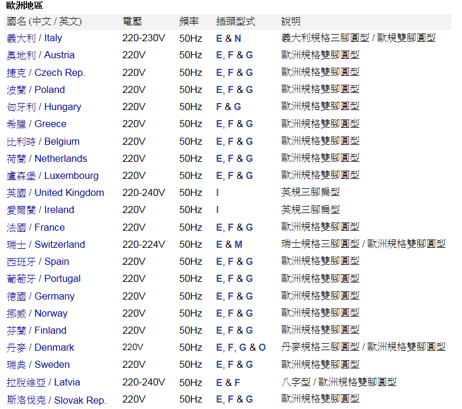Click plug type I in Ireland row
This screenshot has height=409, width=462.
point(217,210)
